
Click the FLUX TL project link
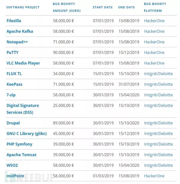(14, 74)
